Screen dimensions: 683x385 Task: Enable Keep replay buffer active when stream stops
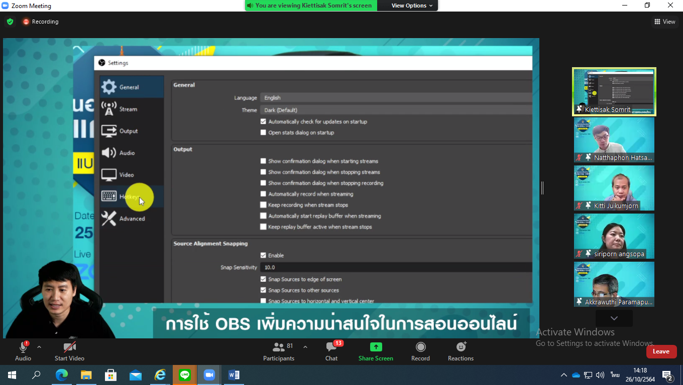263,227
